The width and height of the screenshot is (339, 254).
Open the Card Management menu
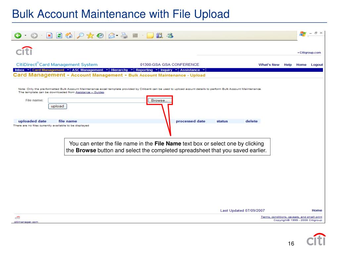tap(48, 70)
